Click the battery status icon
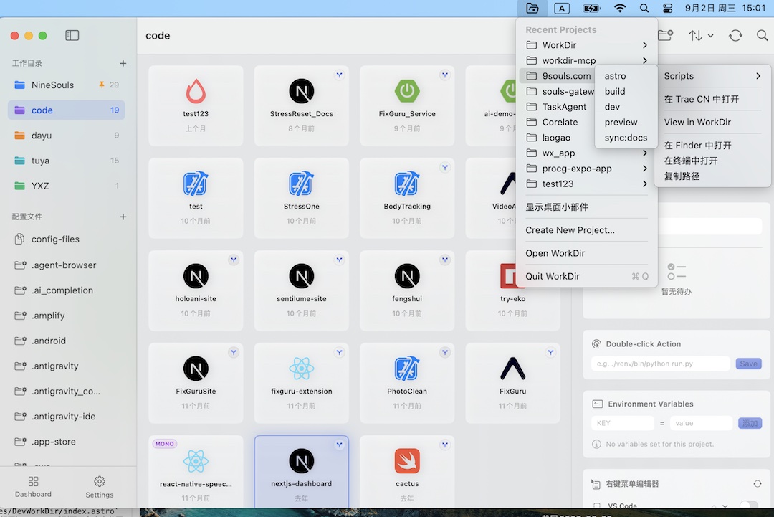Viewport: 774px width, 517px height. point(591,9)
